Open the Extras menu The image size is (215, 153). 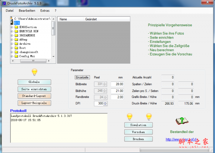[x=45, y=10]
